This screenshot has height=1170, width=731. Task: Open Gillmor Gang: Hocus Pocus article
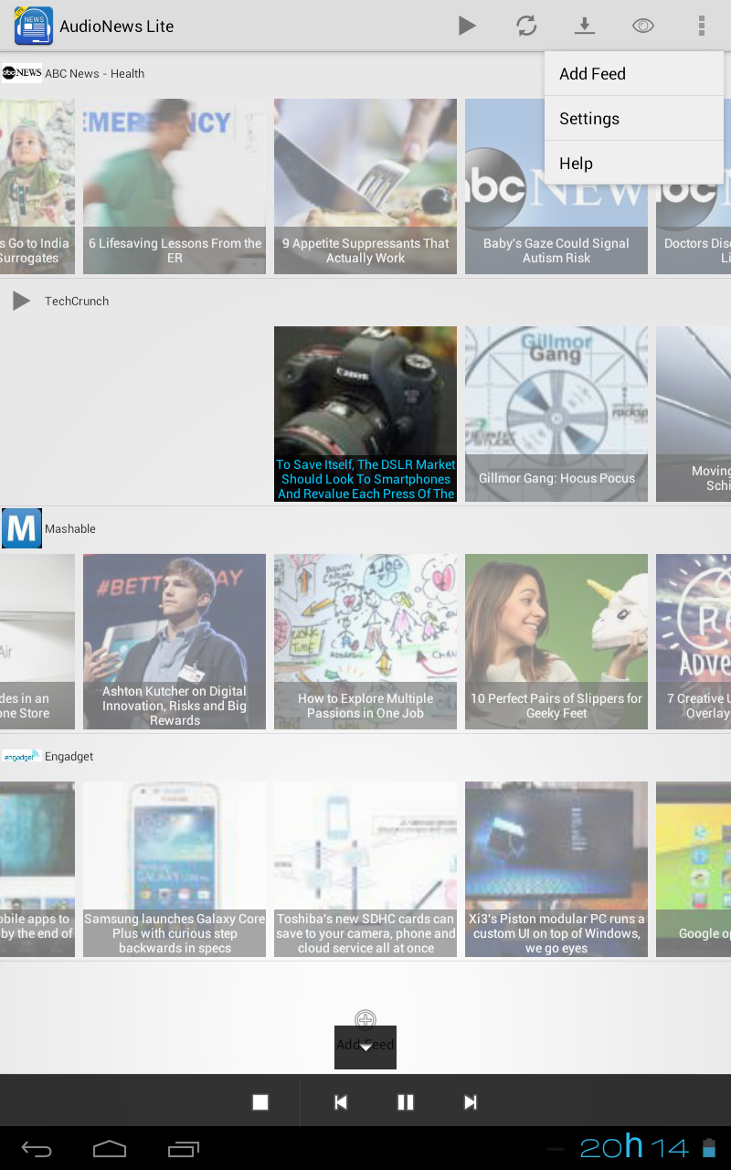pos(556,414)
